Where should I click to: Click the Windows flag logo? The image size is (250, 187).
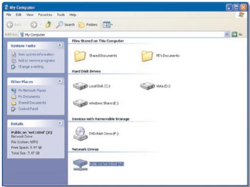pos(241,15)
